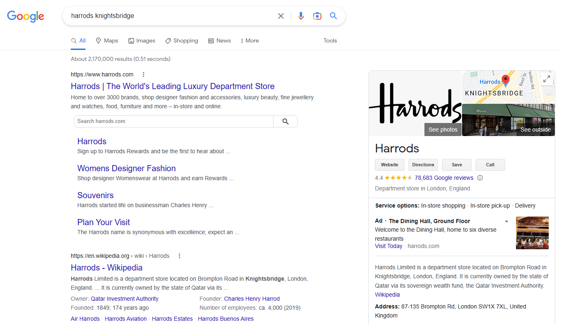Start voice search with microphone icon
Image resolution: width=561 pixels, height=324 pixels.
pos(301,16)
